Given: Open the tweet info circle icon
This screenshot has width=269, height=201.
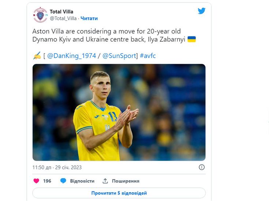Looking at the screenshot, I should tap(202, 167).
